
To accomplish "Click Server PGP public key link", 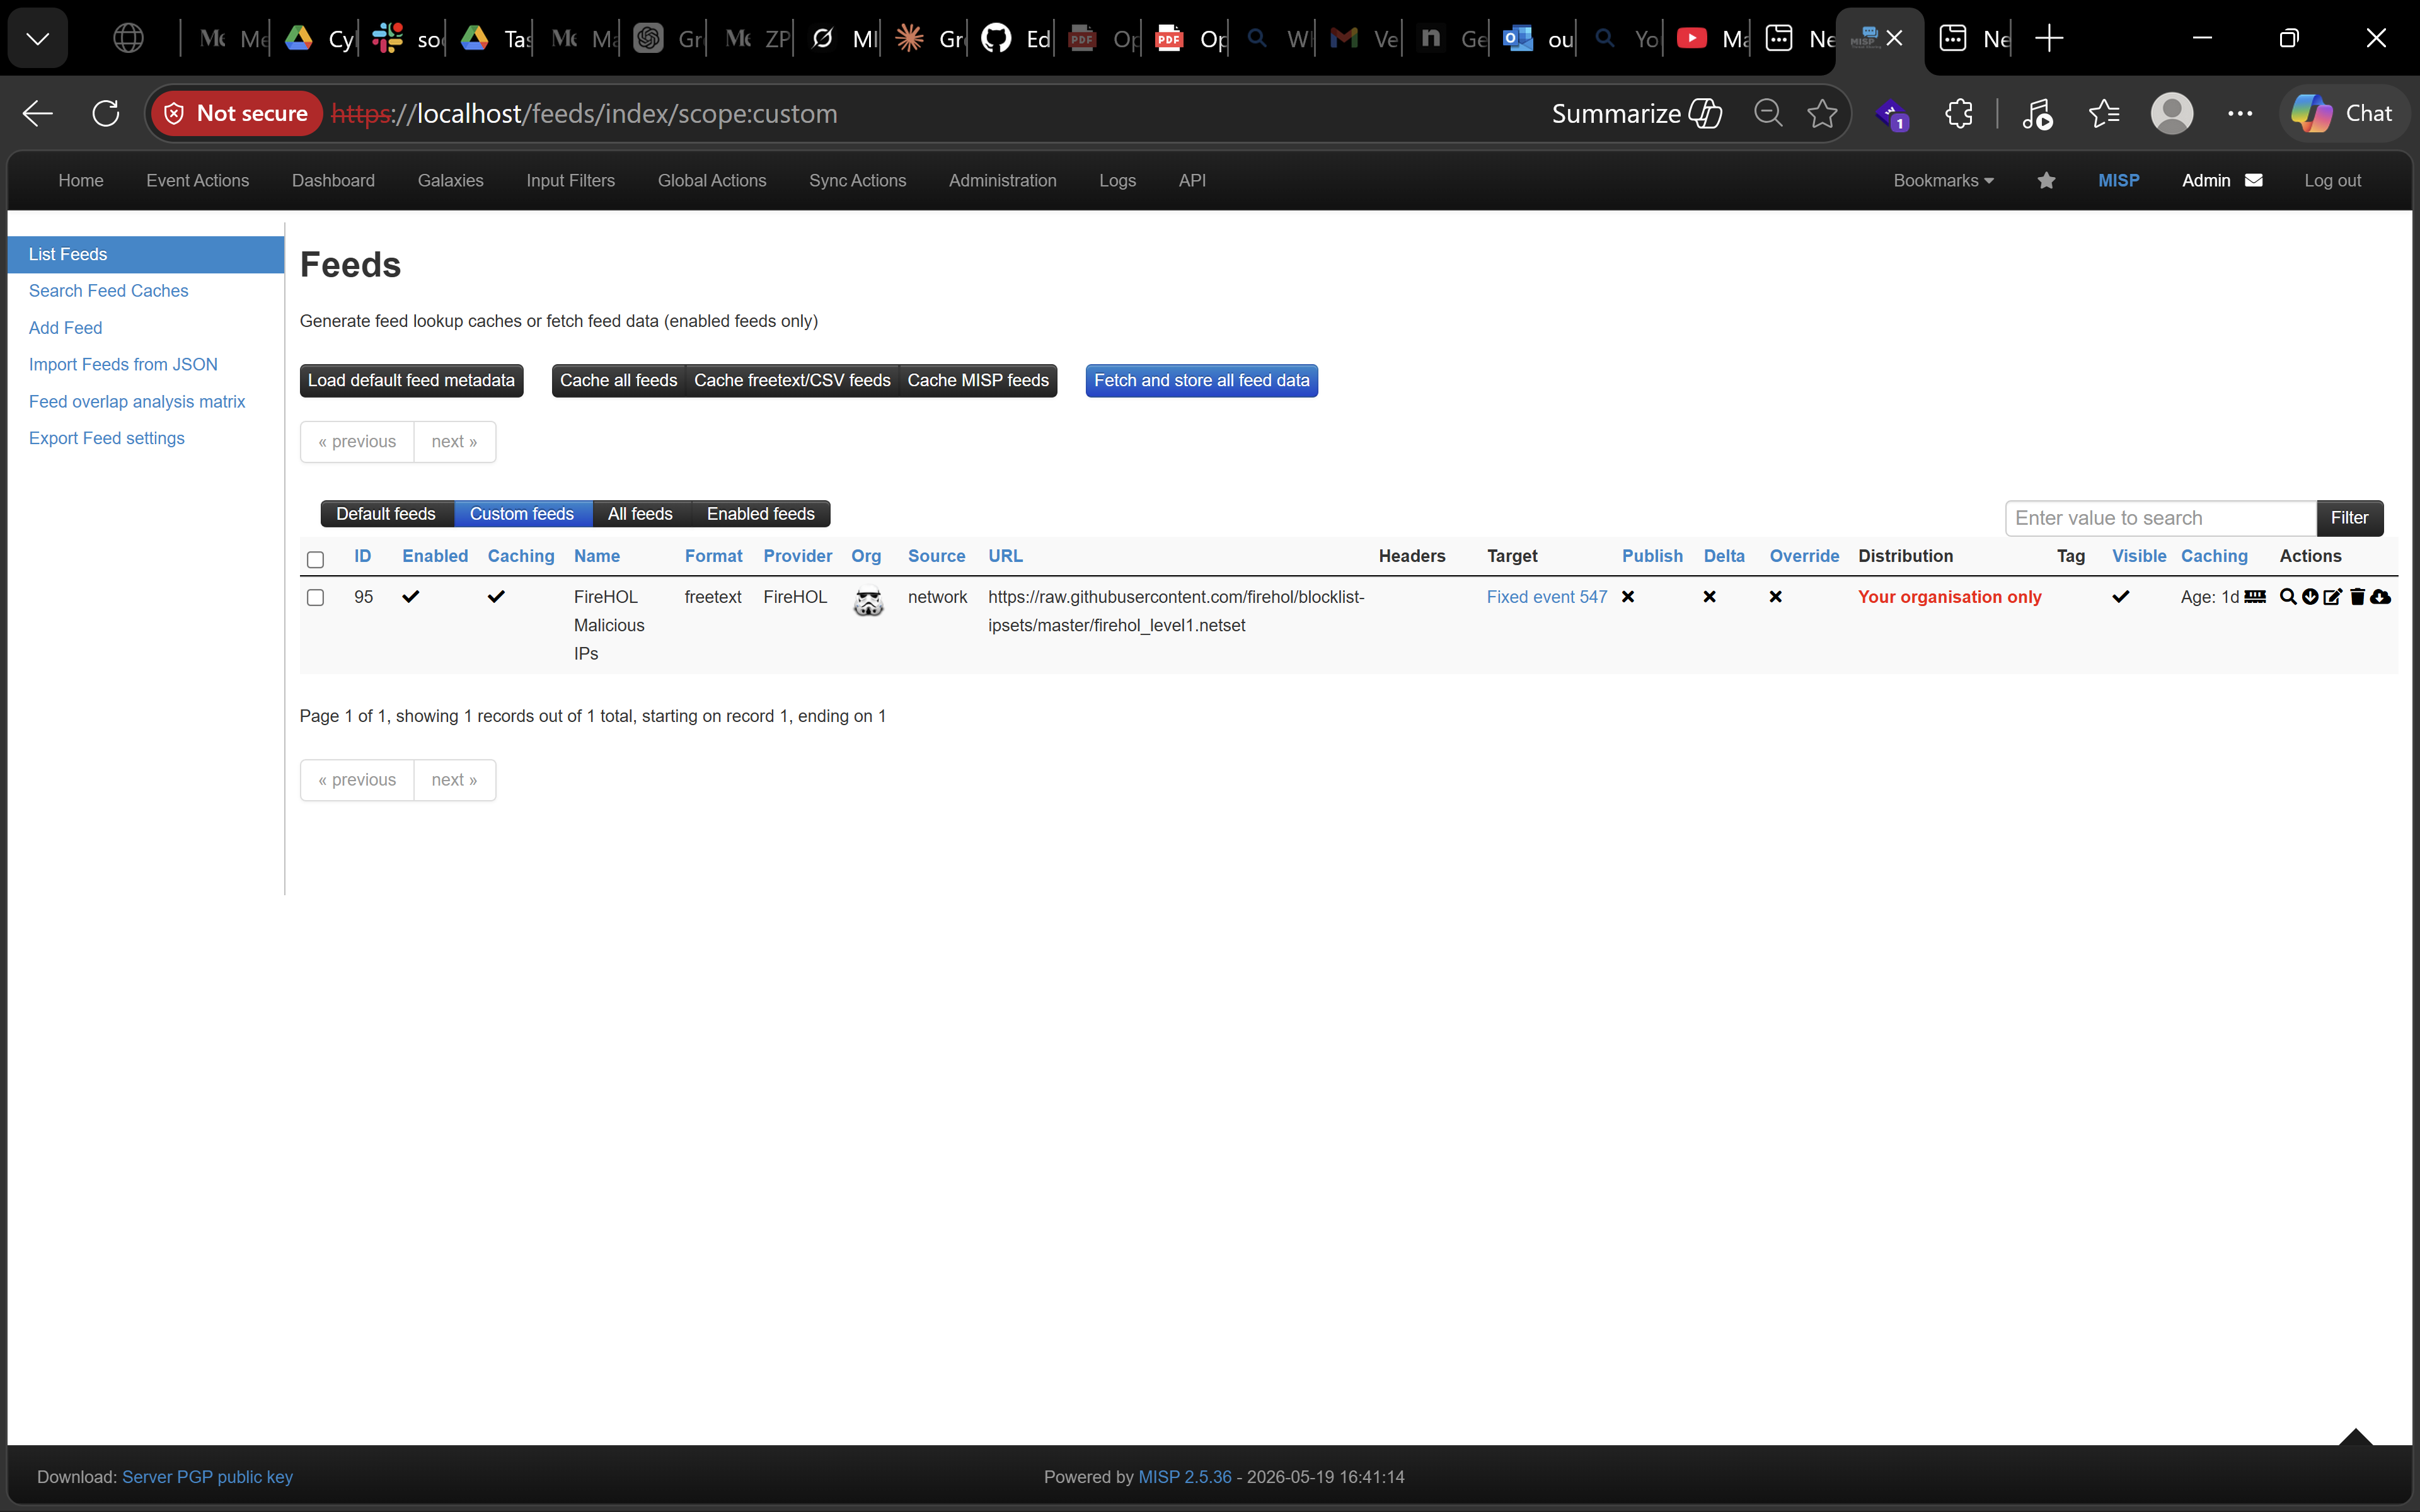I will pyautogui.click(x=207, y=1476).
